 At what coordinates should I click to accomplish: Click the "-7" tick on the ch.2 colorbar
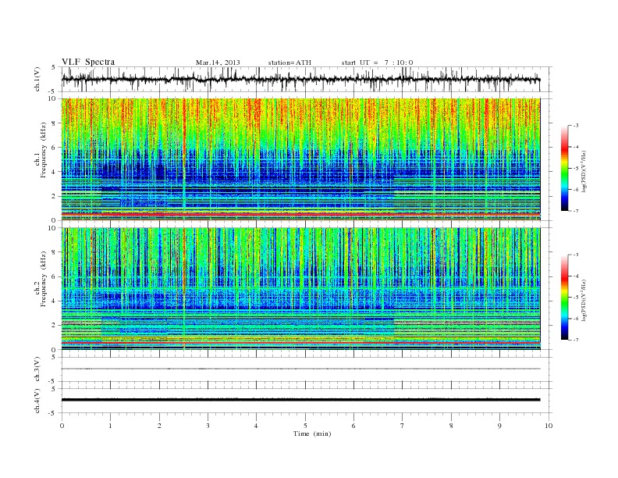click(575, 340)
